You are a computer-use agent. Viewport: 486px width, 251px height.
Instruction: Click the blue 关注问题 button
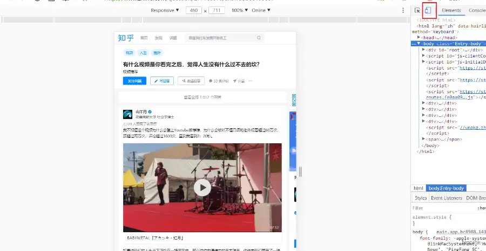click(x=134, y=81)
